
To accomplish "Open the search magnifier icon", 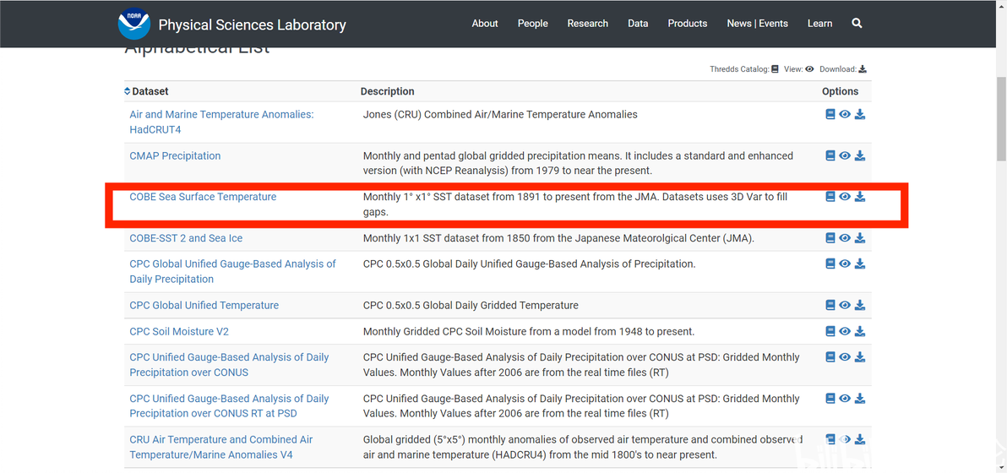I will [x=857, y=24].
